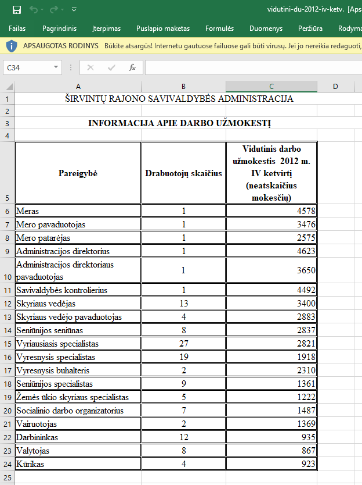Select column B header

[183, 87]
